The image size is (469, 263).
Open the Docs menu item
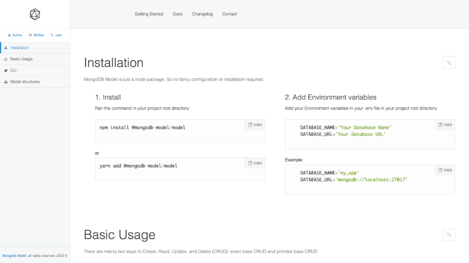click(178, 14)
